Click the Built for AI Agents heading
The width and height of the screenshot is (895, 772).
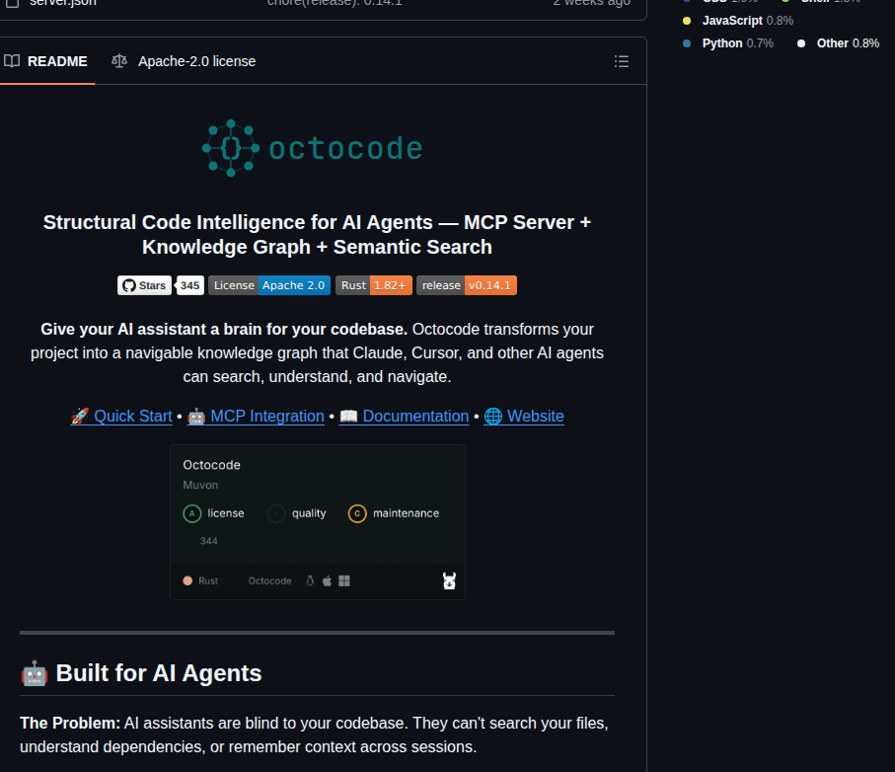click(159, 673)
